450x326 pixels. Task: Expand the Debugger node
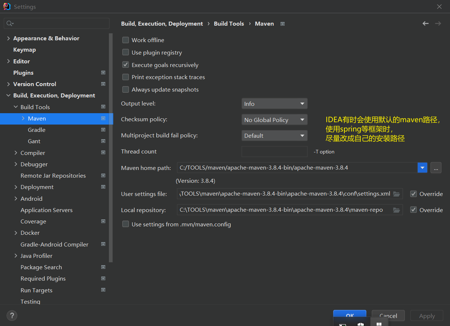pos(16,164)
